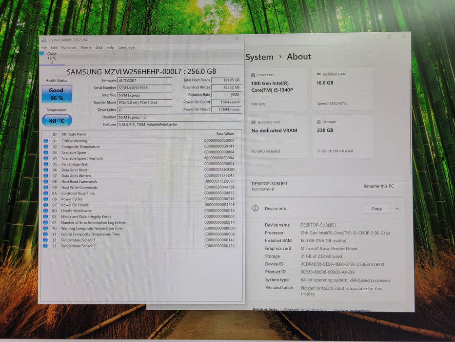Click the Firmware field 4L7QCXB7
The width and height of the screenshot is (455, 342).
[x=144, y=81]
